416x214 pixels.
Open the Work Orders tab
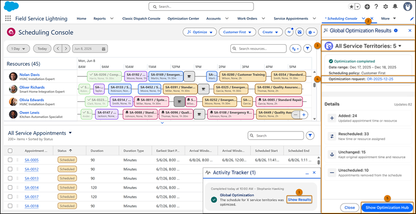tap(247, 19)
